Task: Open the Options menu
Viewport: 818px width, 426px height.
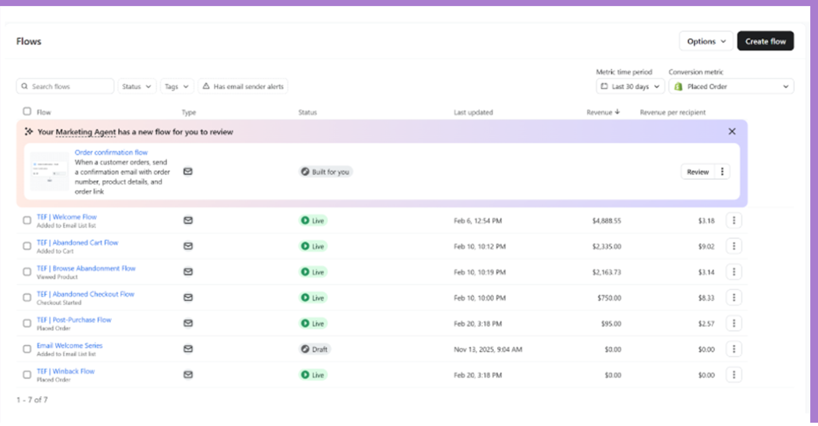Action: [x=706, y=41]
